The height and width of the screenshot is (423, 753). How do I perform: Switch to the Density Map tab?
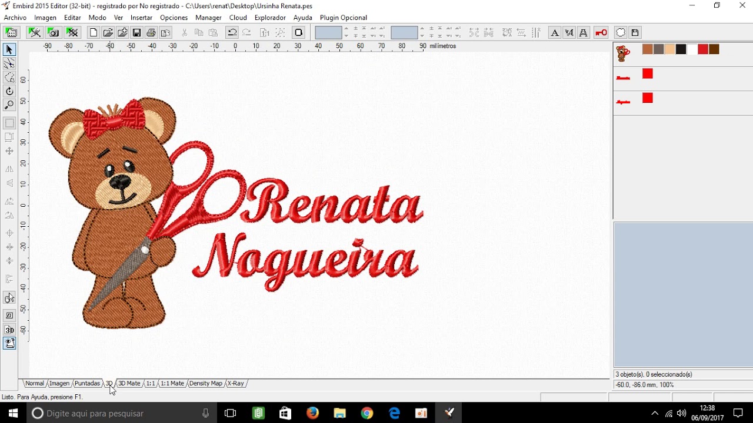205,383
